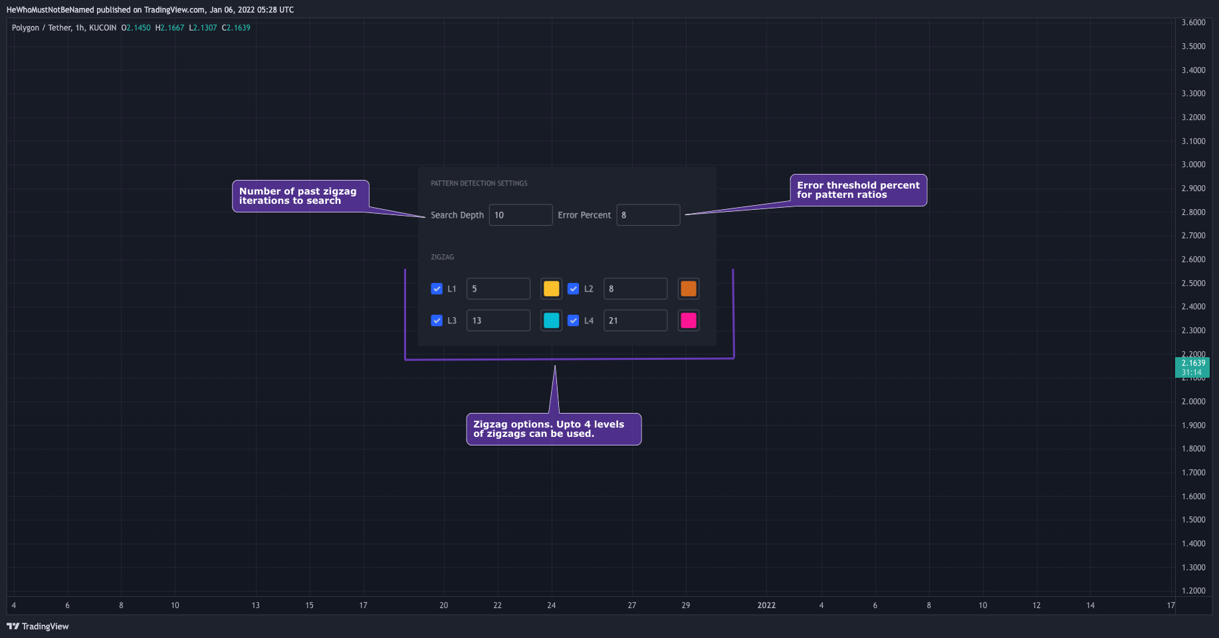Click the 1.2000 price axis label

tap(1194, 591)
